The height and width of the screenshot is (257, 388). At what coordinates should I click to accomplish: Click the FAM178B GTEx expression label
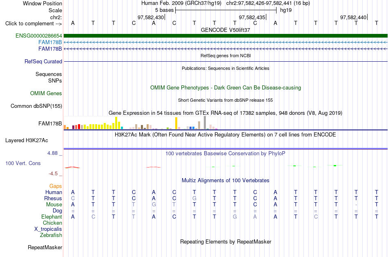click(x=50, y=123)
